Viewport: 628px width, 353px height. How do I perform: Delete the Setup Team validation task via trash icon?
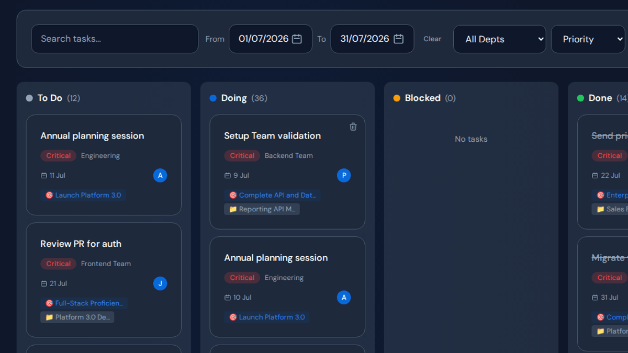[x=353, y=127]
